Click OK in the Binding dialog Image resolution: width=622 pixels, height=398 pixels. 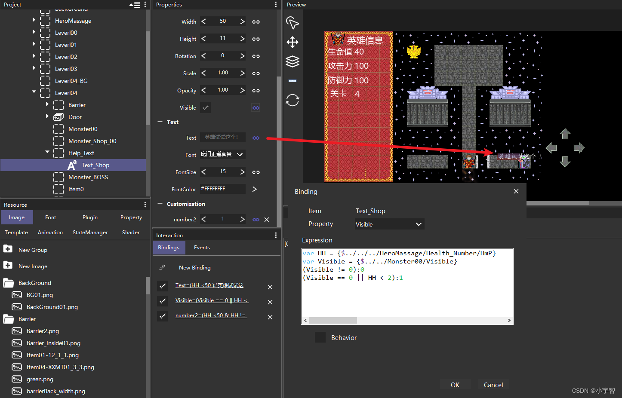tap(455, 385)
